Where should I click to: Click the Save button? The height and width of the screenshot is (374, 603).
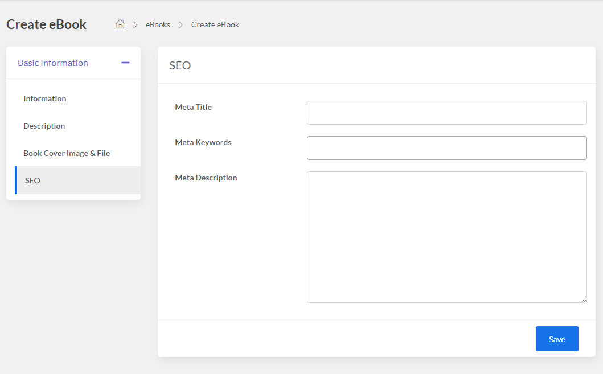tap(556, 338)
